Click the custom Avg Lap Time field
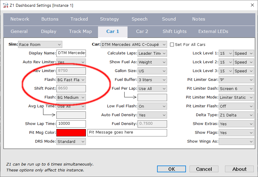This screenshot has height=177, width=258. [71, 115]
